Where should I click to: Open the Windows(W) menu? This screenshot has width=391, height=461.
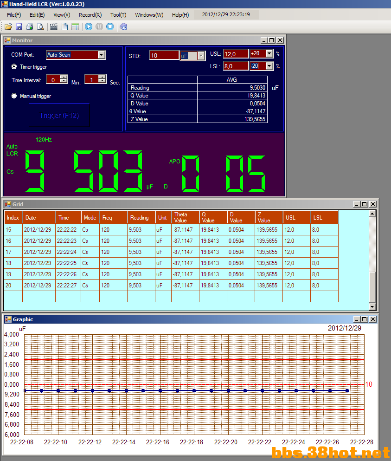[x=149, y=15]
